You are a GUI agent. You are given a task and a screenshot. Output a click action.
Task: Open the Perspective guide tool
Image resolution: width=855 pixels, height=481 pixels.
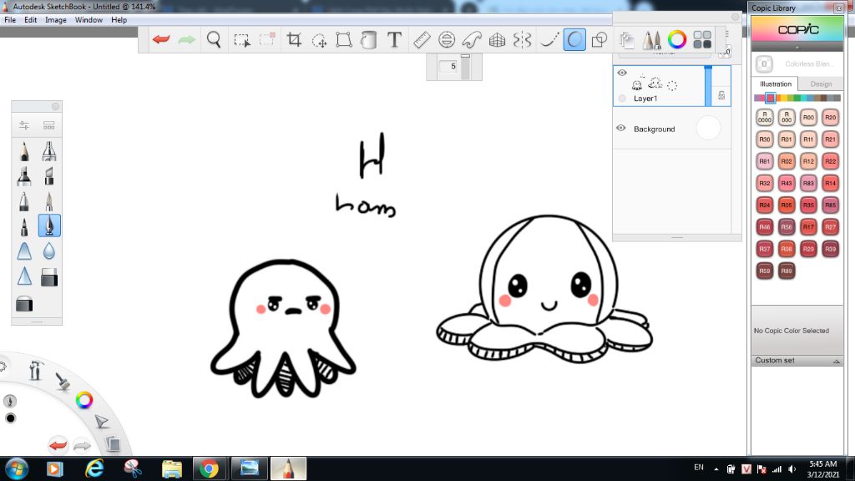[497, 40]
